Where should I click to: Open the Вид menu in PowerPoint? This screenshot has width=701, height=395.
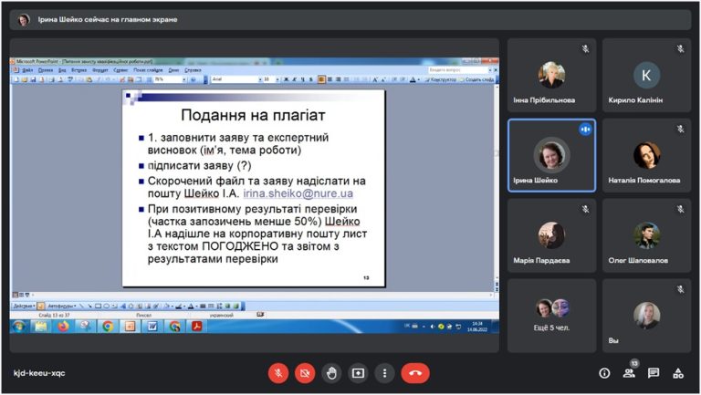point(62,70)
